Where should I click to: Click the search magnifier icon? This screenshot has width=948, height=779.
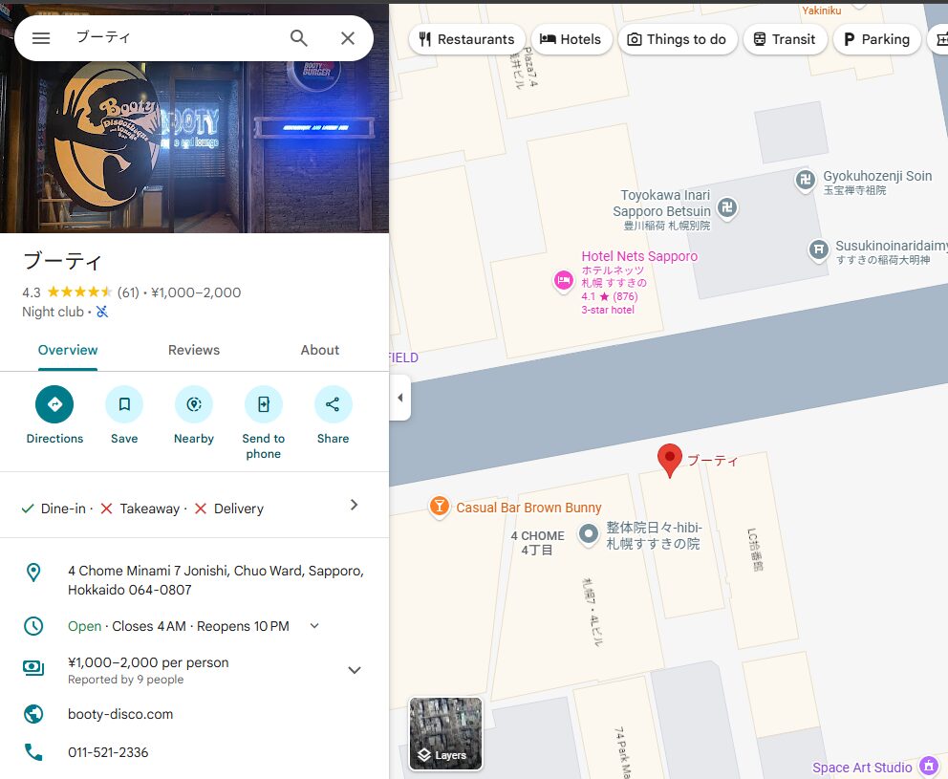pos(299,38)
